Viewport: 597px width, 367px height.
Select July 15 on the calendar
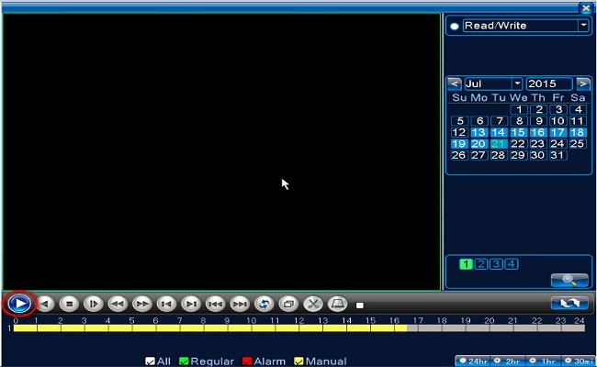coord(518,132)
